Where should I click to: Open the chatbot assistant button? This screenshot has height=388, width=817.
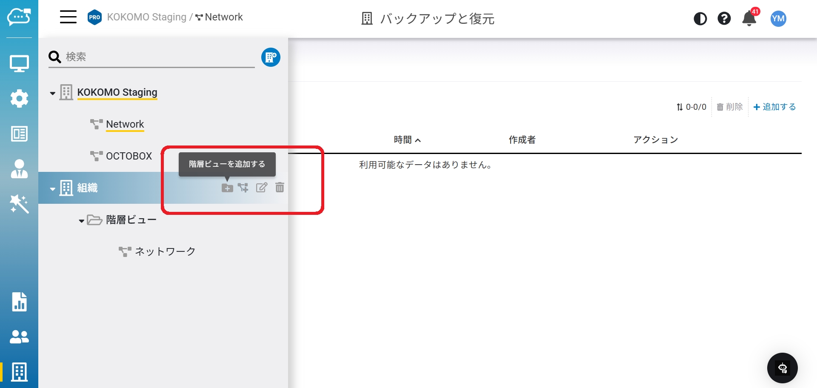point(782,368)
